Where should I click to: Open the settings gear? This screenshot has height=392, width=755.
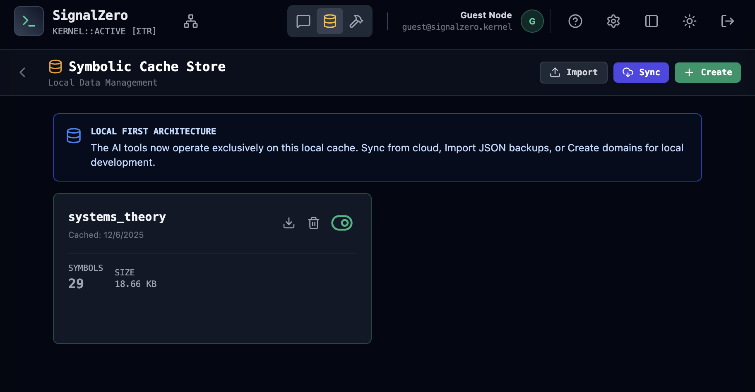[x=613, y=21]
